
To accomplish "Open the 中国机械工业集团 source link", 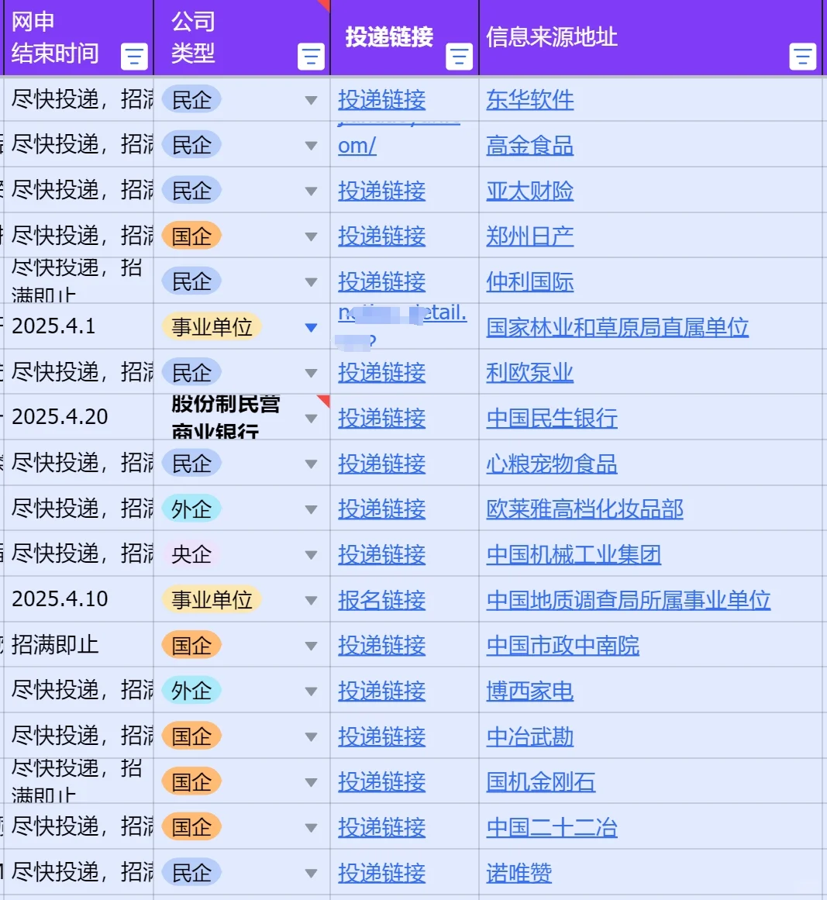I will pyautogui.click(x=574, y=554).
